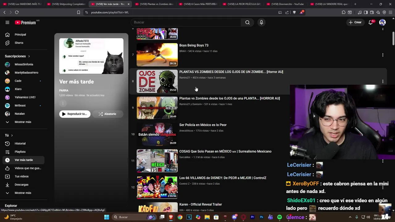Open Chrome from the taskbar

[x=180, y=217]
